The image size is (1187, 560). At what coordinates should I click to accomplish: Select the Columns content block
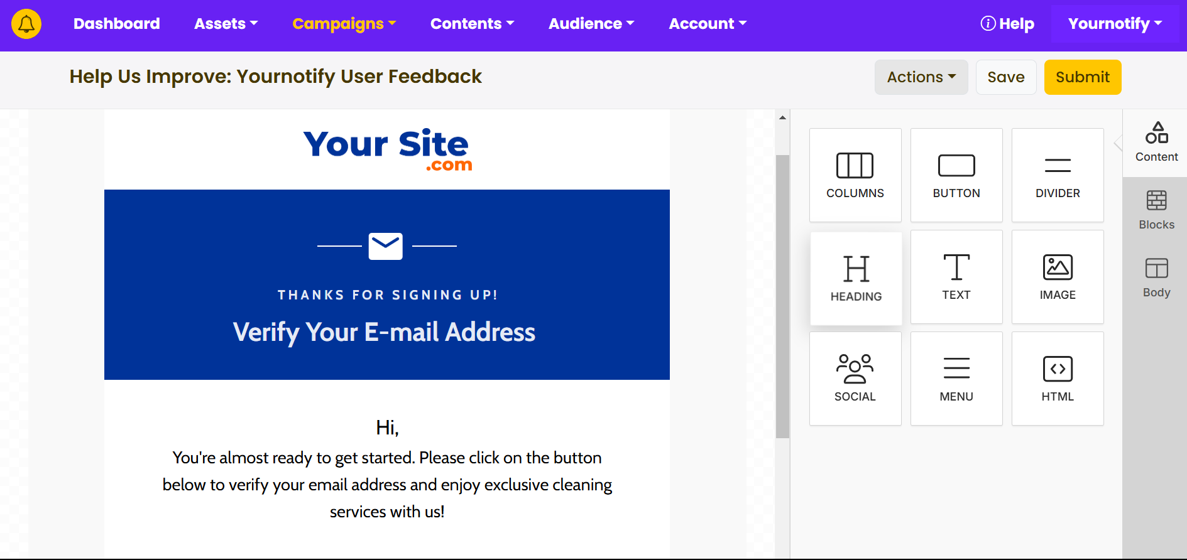855,175
